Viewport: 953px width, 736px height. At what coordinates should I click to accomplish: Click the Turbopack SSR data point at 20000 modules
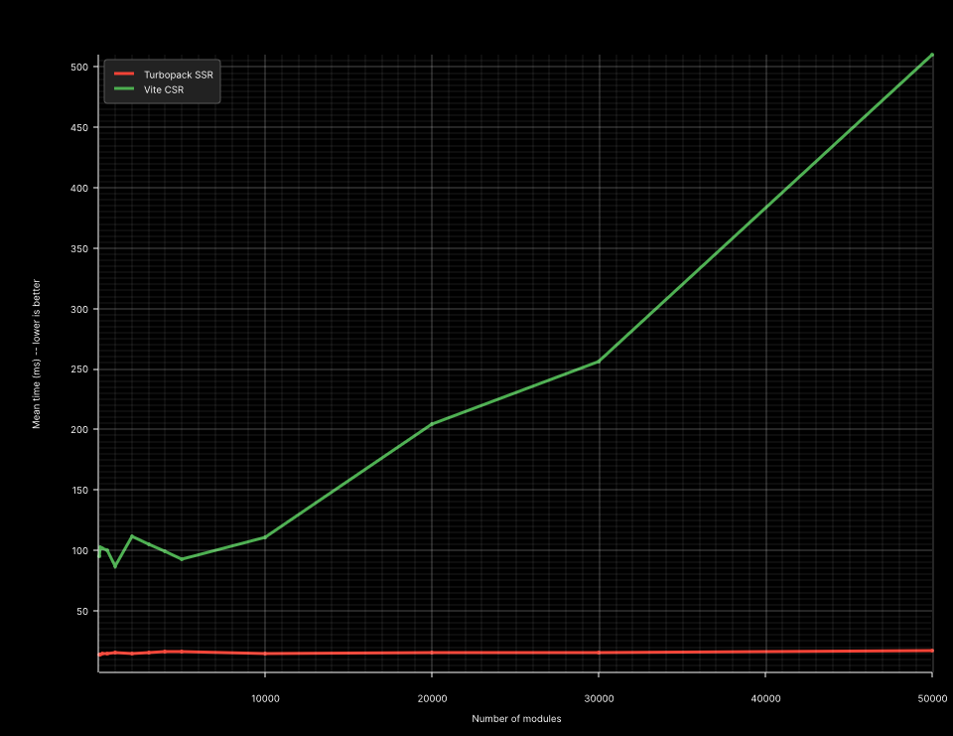point(432,653)
